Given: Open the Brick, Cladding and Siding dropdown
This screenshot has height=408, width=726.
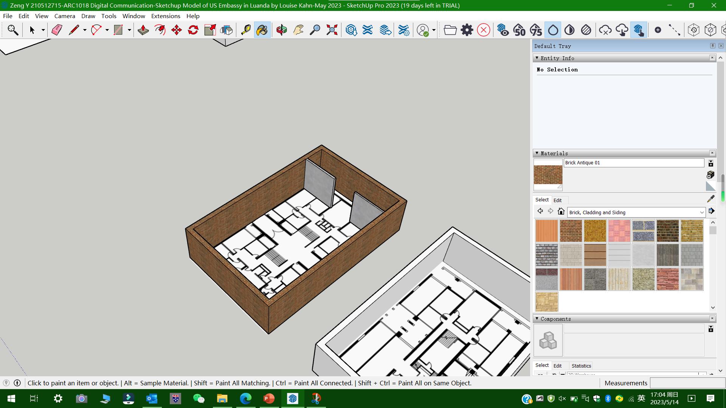Looking at the screenshot, I should click(x=702, y=212).
